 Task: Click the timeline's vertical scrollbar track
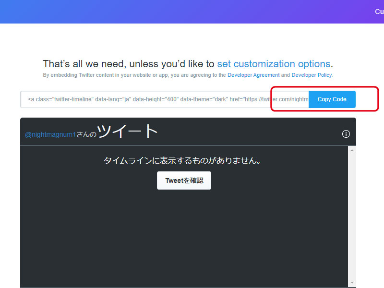tap(352, 216)
